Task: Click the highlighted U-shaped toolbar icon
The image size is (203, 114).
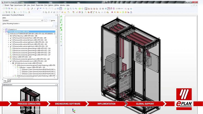Action: [109, 9]
